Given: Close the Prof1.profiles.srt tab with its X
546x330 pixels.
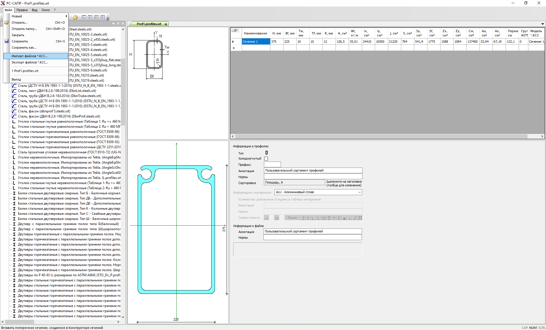Looking at the screenshot, I should pyautogui.click(x=166, y=24).
